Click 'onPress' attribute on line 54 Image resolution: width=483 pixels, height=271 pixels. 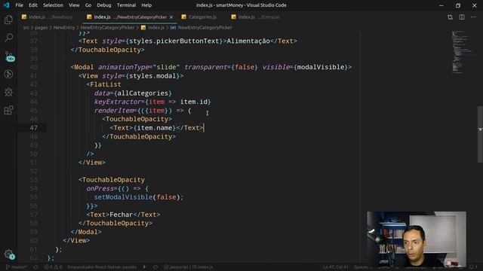click(x=100, y=188)
